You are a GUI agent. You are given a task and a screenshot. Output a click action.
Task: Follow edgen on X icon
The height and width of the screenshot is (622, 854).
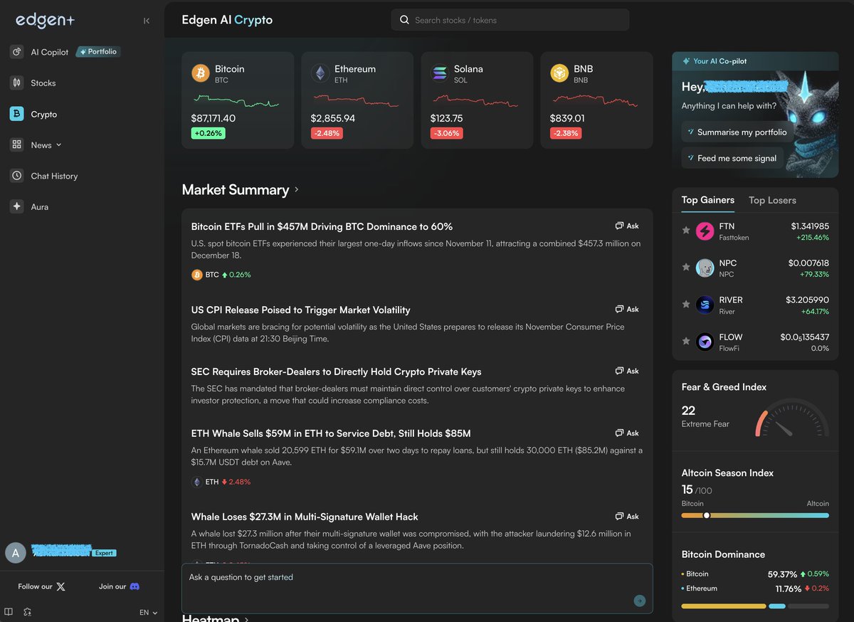[x=60, y=586]
